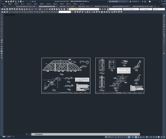Toggle highlighted annotation visibility button
The height and width of the screenshot is (139, 166).
click(x=136, y=137)
